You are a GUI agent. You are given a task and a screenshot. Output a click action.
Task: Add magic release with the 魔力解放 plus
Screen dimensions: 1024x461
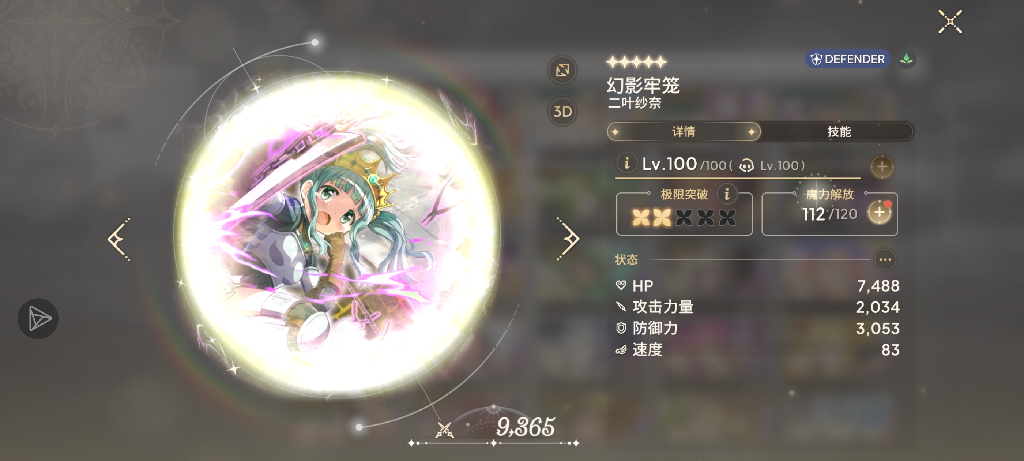pos(880,213)
